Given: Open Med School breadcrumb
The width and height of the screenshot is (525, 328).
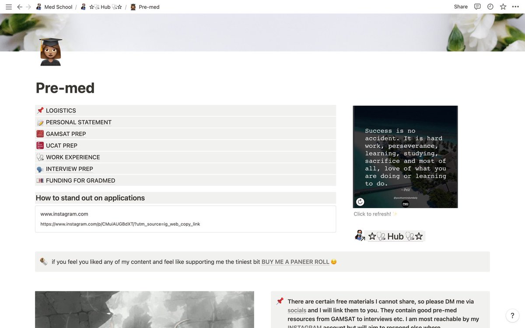Looking at the screenshot, I should coord(54,7).
